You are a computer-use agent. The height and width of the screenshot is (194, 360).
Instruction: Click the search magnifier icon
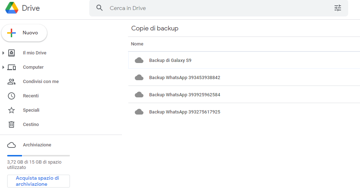pos(100,8)
